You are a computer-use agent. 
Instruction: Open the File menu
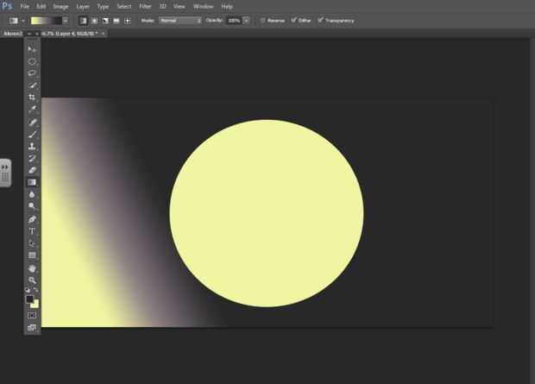point(24,7)
